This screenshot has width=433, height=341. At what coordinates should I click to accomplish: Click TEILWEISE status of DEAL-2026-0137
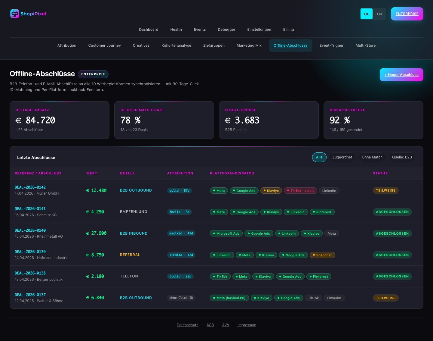click(x=386, y=298)
